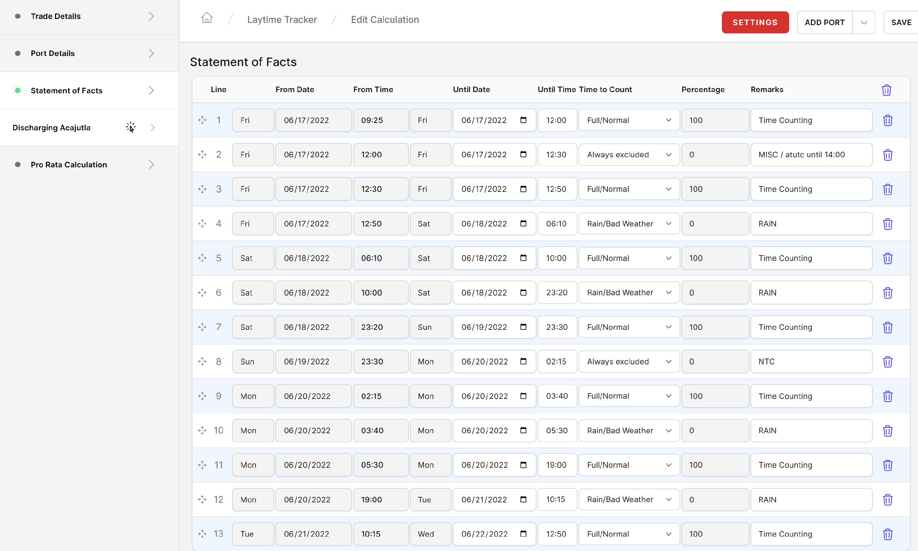
Task: Click the Remarks field on line 2
Action: (811, 155)
